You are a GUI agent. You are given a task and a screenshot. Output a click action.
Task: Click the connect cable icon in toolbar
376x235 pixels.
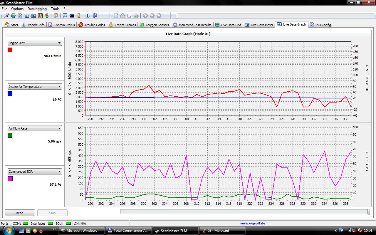click(7, 16)
